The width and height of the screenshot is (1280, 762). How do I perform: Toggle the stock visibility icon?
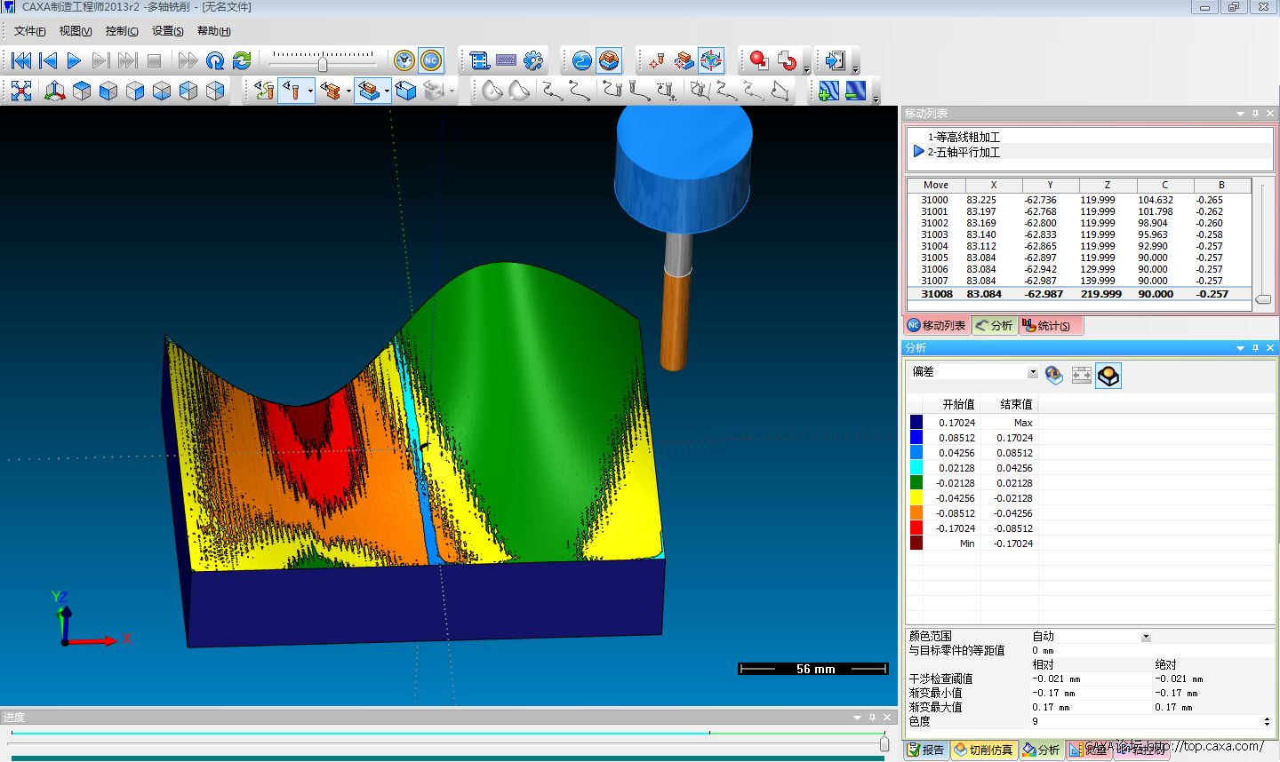pos(369,91)
